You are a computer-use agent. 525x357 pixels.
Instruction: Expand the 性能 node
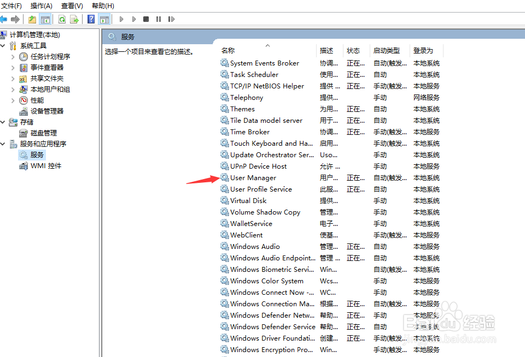point(13,100)
